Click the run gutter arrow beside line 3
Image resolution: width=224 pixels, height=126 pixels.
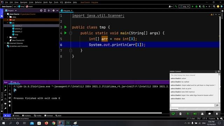(65, 27)
